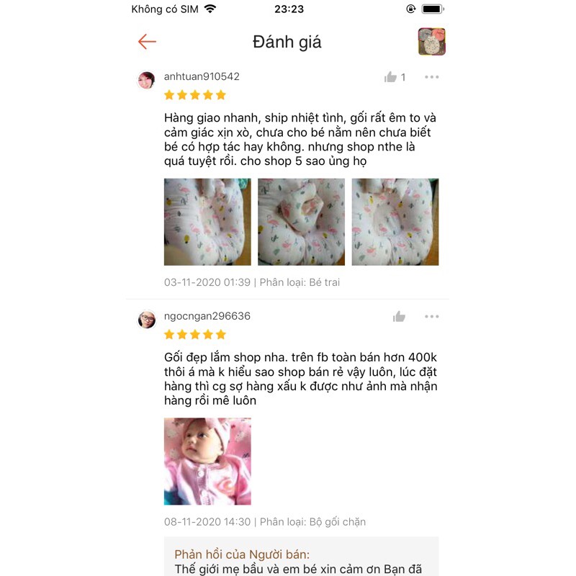View ngocngan296636's profile avatar

pos(146,319)
